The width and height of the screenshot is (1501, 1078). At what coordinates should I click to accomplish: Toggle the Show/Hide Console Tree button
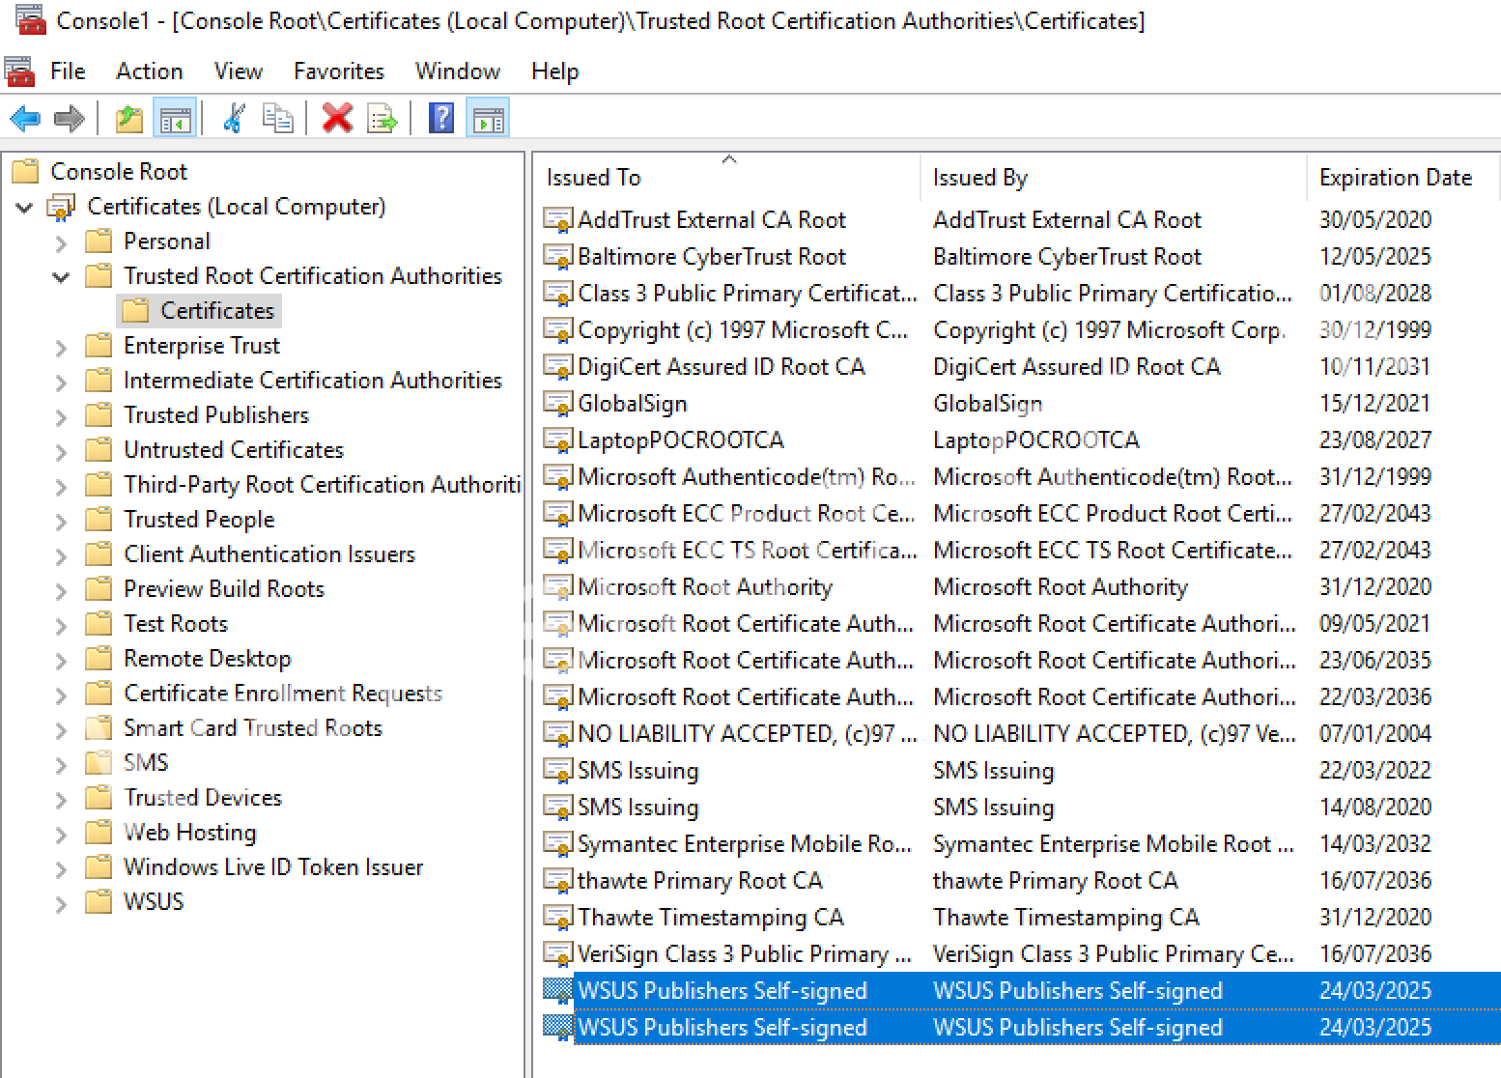tap(175, 119)
